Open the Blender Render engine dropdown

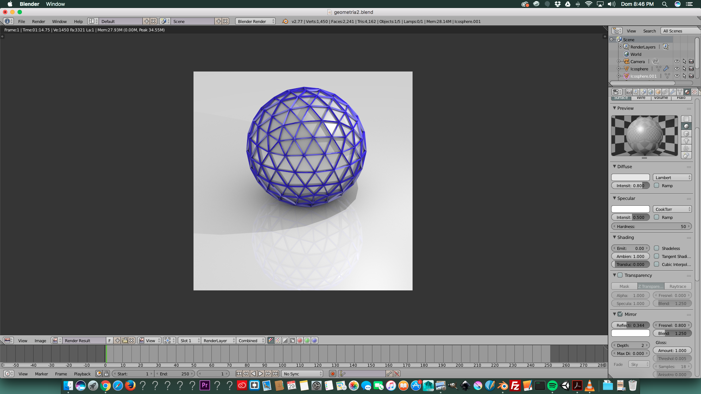pos(255,21)
